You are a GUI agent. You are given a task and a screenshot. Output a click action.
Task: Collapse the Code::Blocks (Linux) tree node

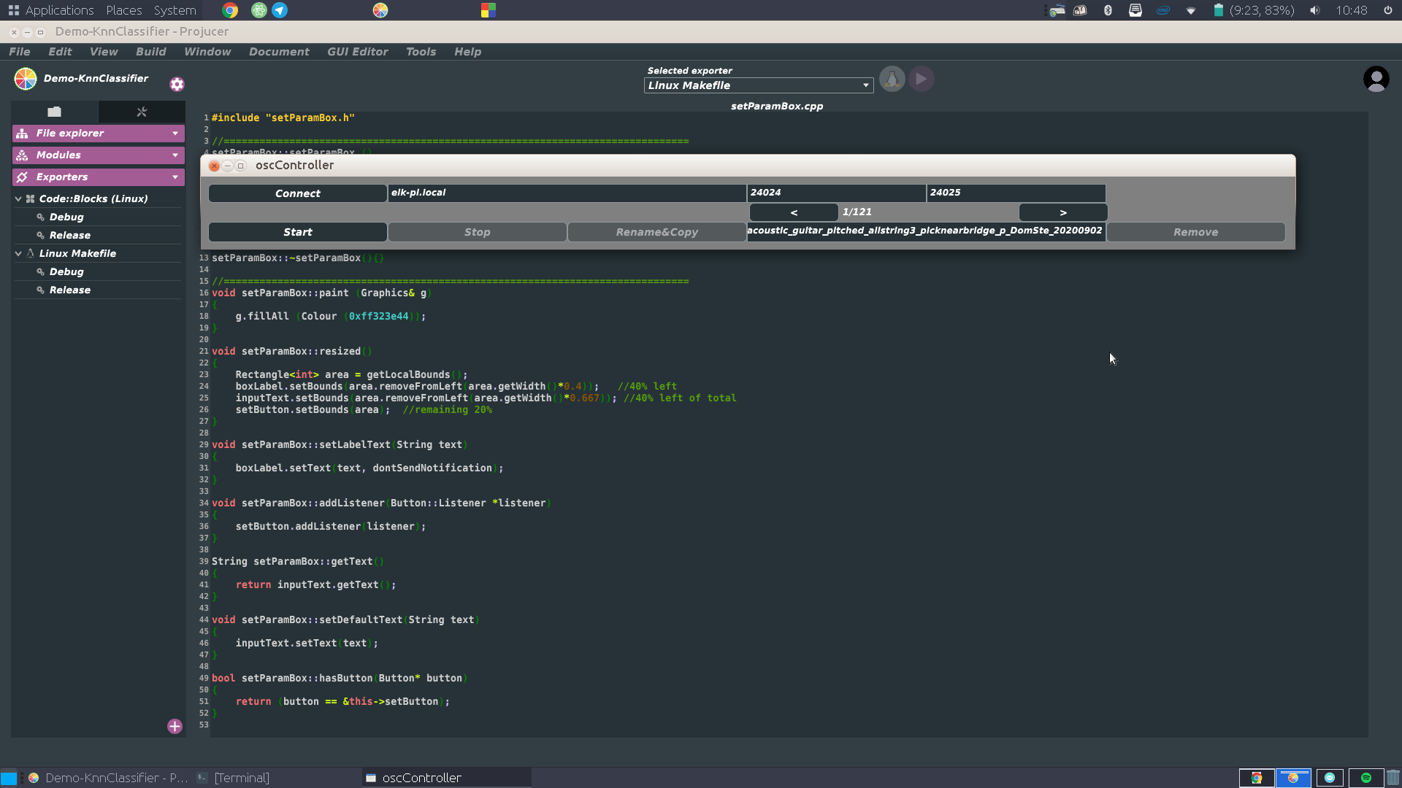click(x=18, y=198)
